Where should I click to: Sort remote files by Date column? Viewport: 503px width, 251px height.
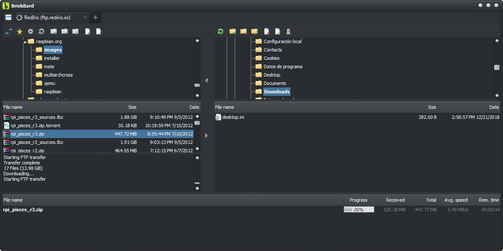click(x=169, y=107)
